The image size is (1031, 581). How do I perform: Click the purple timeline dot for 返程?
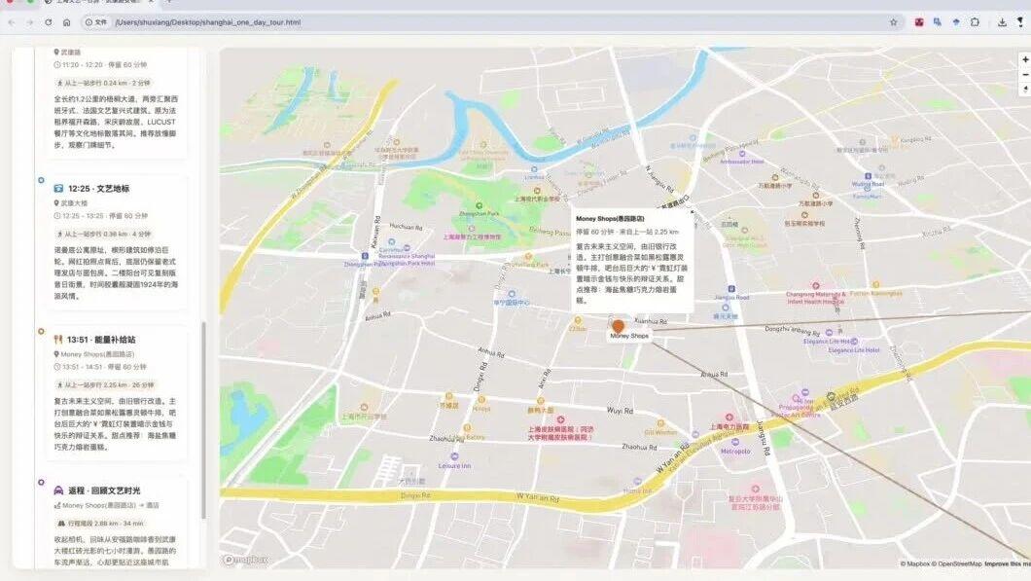point(42,483)
